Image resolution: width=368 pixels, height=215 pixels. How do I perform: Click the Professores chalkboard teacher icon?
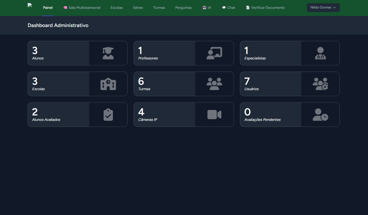pyautogui.click(x=214, y=53)
